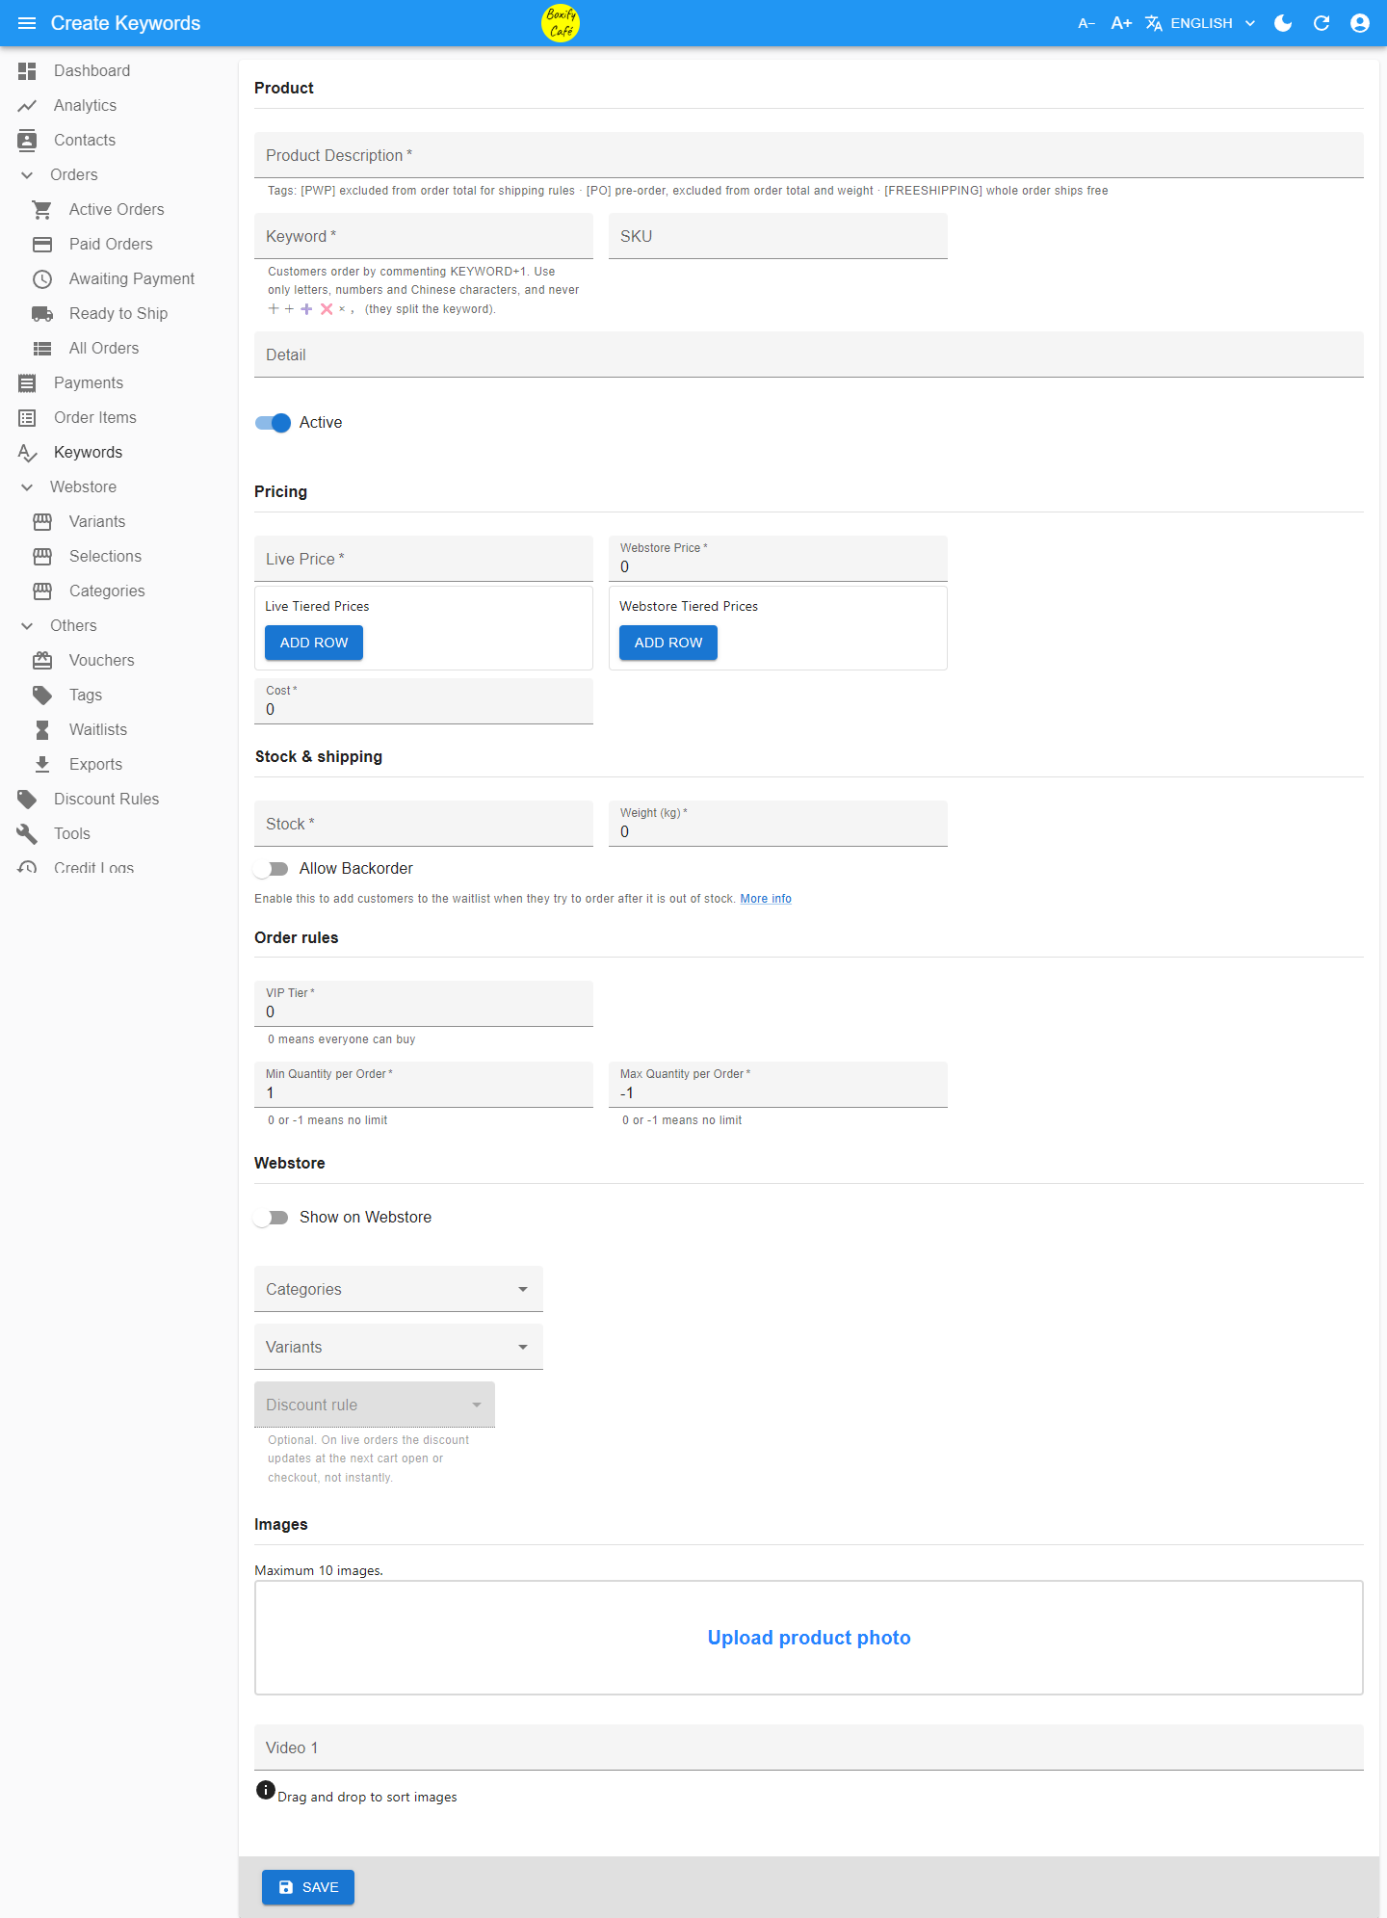Click the Ready to Ship truck icon
1387x1918 pixels.
tap(42, 313)
